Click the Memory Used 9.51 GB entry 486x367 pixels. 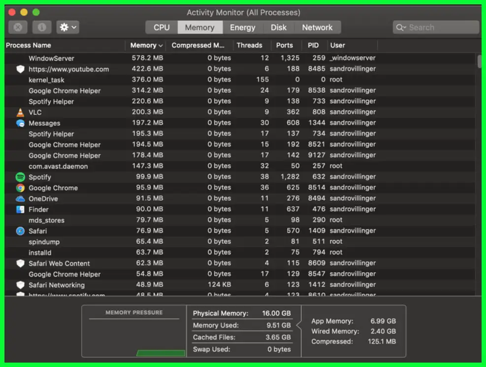[x=242, y=325]
